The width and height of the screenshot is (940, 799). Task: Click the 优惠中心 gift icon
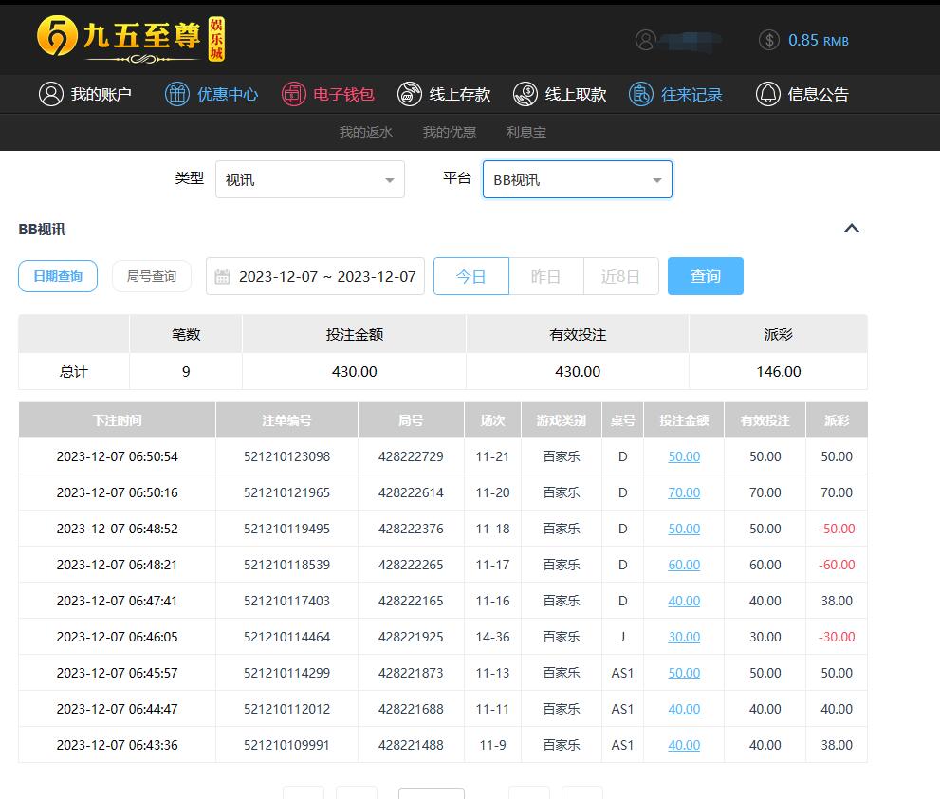[176, 94]
